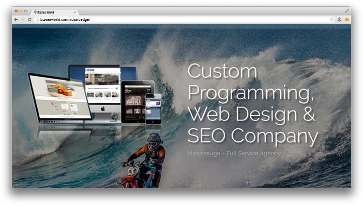Click the page info icon in address bar
Viewport: 363px width, 205px height.
[37, 19]
